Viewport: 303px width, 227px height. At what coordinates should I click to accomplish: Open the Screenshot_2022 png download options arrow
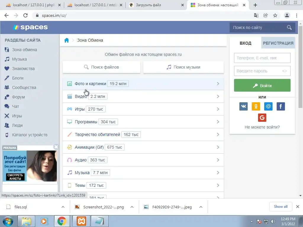(132, 207)
